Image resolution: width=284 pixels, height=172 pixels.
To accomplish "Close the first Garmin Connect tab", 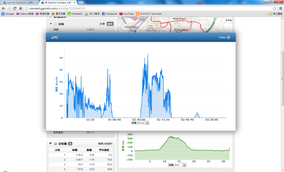I will (x=36, y=3).
